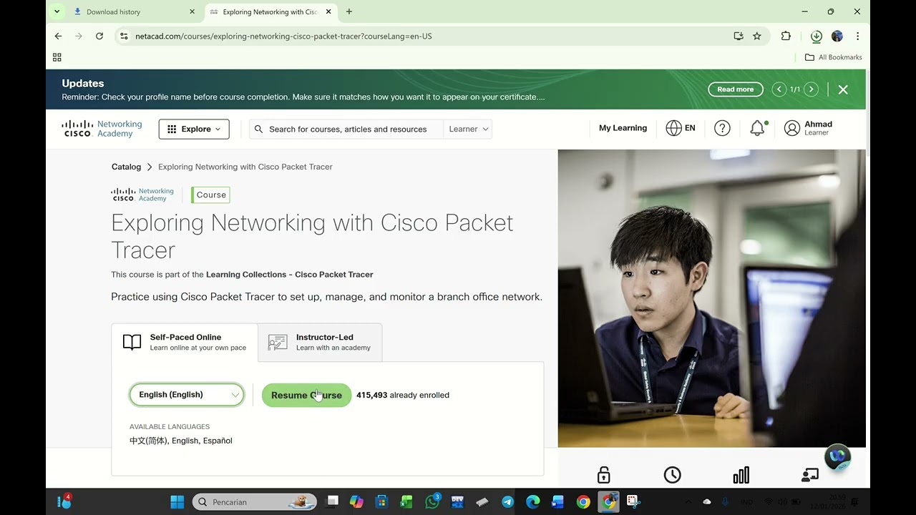Open the EN language globe selector
The width and height of the screenshot is (916, 515).
point(681,128)
